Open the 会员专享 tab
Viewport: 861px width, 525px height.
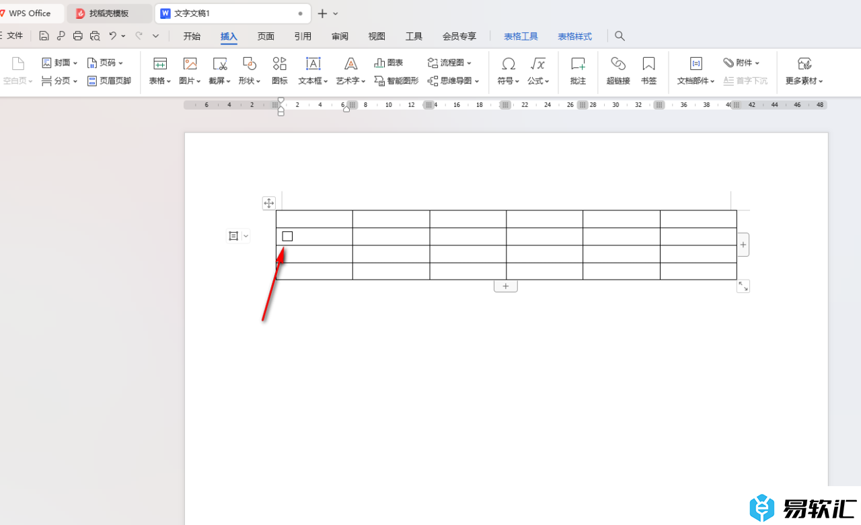click(459, 36)
